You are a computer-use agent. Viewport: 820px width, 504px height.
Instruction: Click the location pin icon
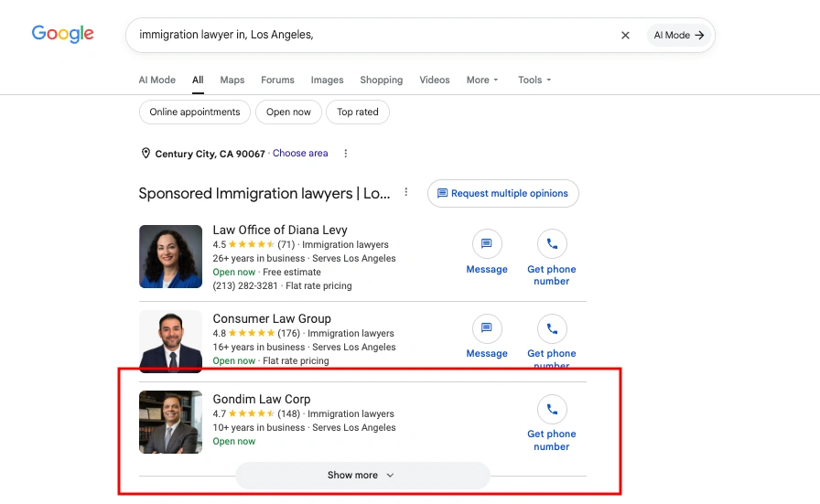pyautogui.click(x=146, y=153)
